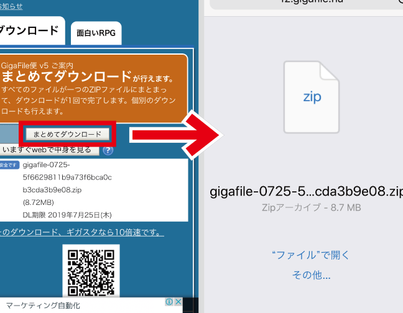Choose "ファイル"で開く option
The image size is (403, 313).
pos(311,255)
